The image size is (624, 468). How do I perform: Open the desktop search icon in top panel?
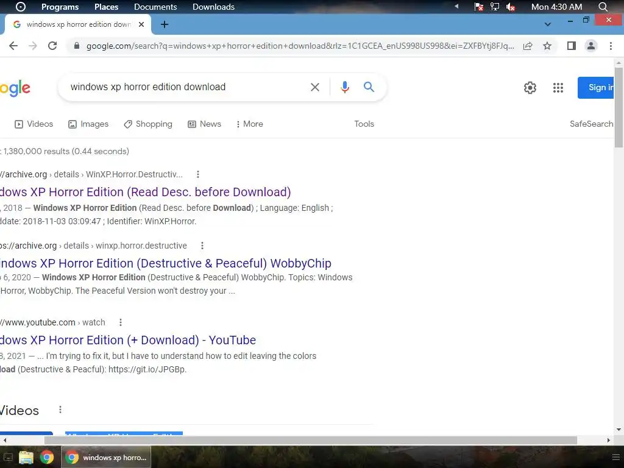point(603,7)
